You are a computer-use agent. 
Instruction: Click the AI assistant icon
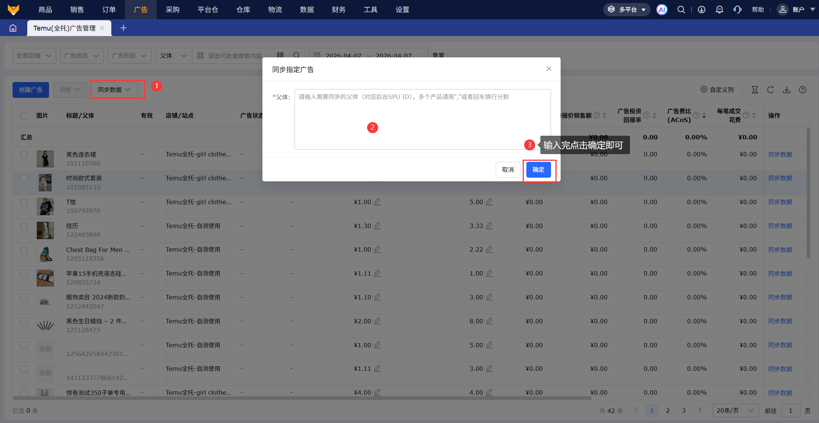tap(662, 10)
